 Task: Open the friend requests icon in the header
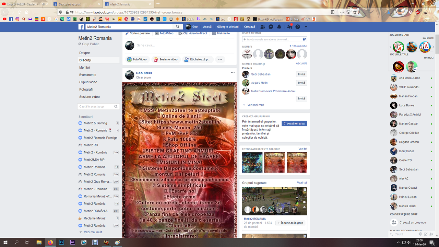click(x=263, y=27)
